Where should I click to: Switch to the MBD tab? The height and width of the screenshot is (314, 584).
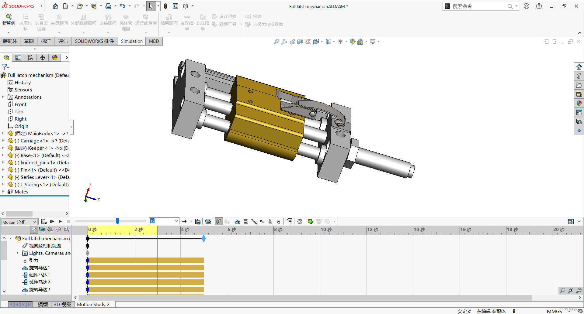pos(154,41)
